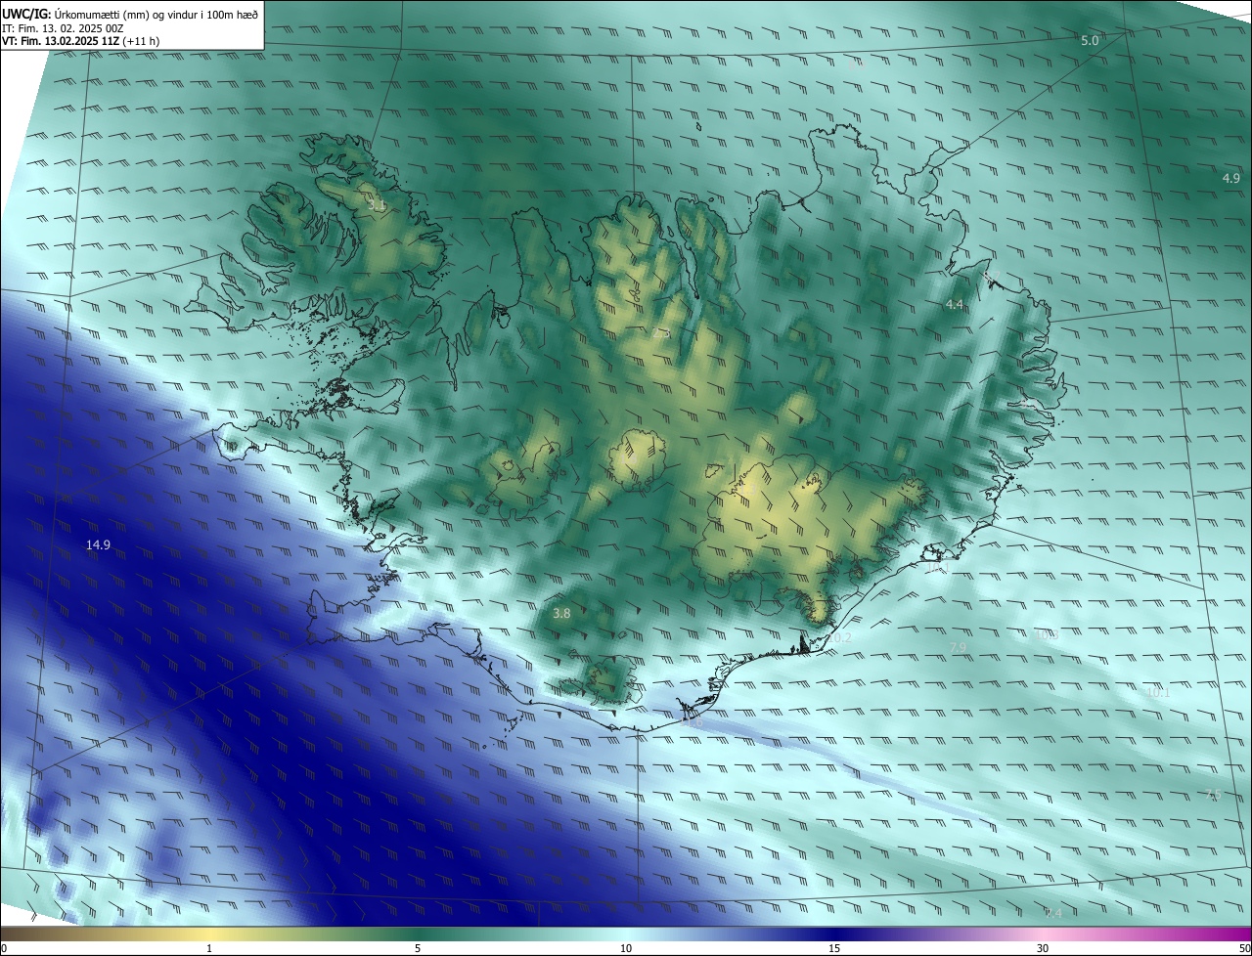1252x956 pixels.
Task: Click the 10.3 value label over the sea
Action: tap(1046, 635)
